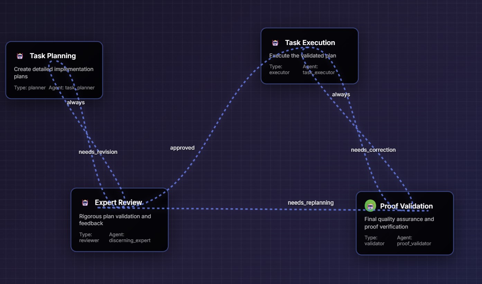This screenshot has width=482, height=284.
Task: Click the 'needs_replanning' edge label
Action: point(310,203)
